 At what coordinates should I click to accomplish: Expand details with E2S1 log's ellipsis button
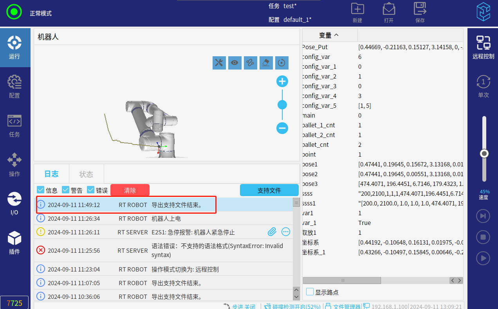(286, 232)
